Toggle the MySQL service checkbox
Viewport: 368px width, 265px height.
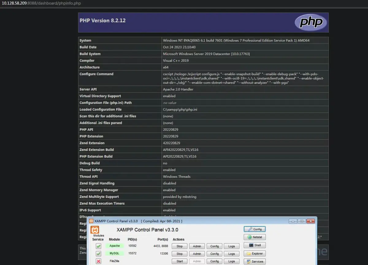98,254
